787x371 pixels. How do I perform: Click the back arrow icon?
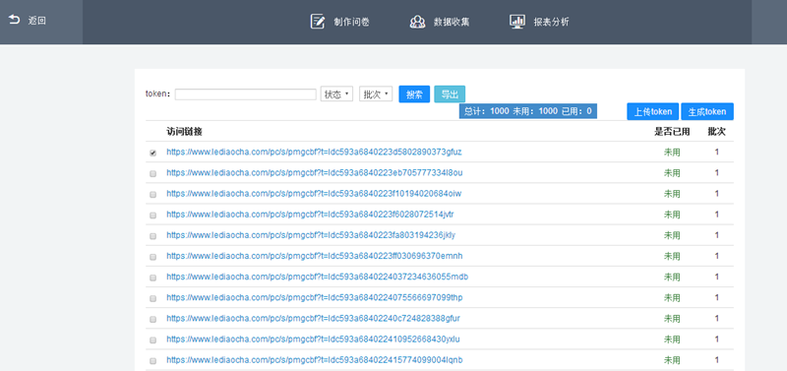(x=14, y=21)
